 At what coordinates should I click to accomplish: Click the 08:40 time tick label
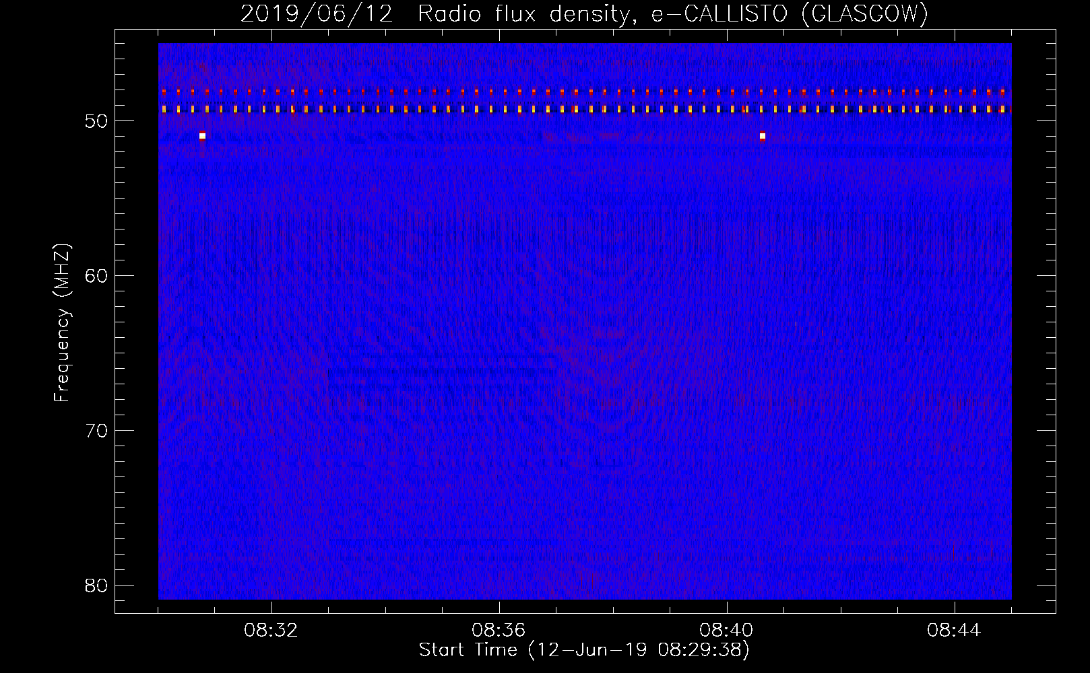(726, 631)
